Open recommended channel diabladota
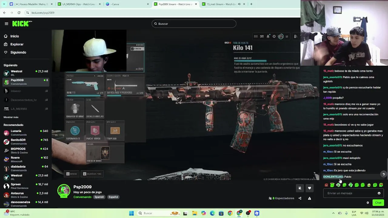The image size is (388, 218). click(26, 168)
